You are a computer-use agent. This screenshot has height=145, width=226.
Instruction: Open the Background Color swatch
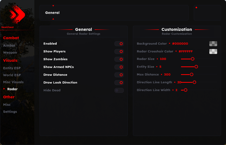(x=213, y=44)
